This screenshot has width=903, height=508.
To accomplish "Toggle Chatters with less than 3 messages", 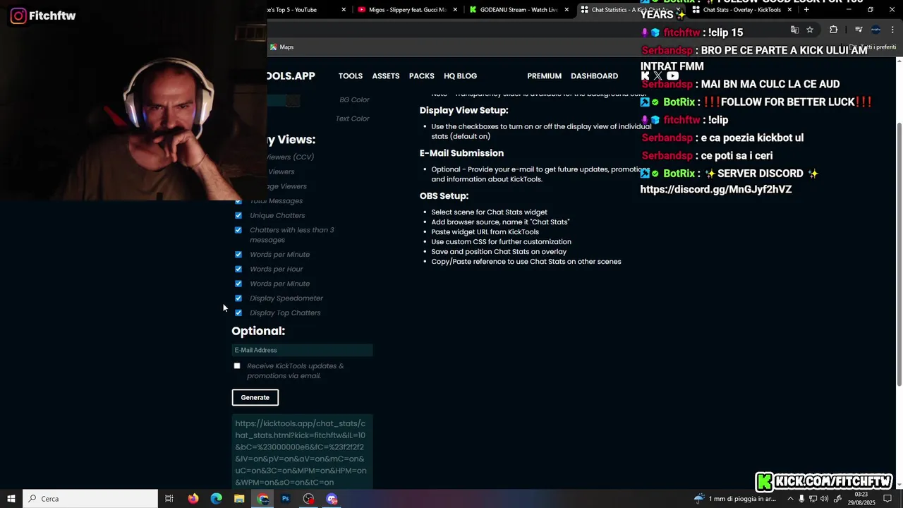I will click(238, 230).
